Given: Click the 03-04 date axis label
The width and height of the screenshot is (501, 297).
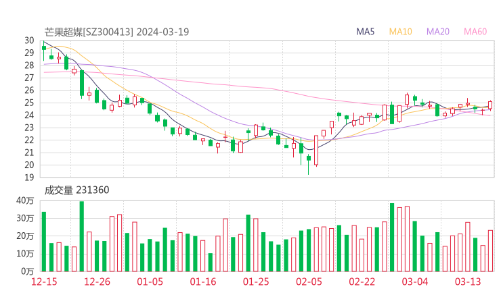Looking at the screenshot, I should coord(415,281).
